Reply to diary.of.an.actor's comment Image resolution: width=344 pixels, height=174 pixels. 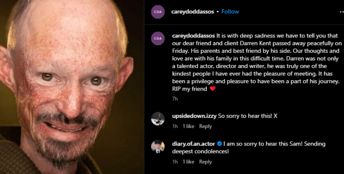[205, 162]
